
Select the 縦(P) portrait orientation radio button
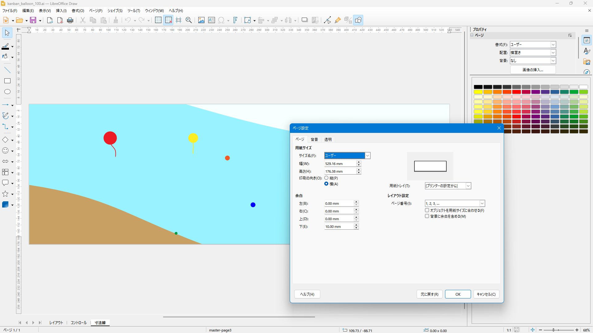(326, 178)
